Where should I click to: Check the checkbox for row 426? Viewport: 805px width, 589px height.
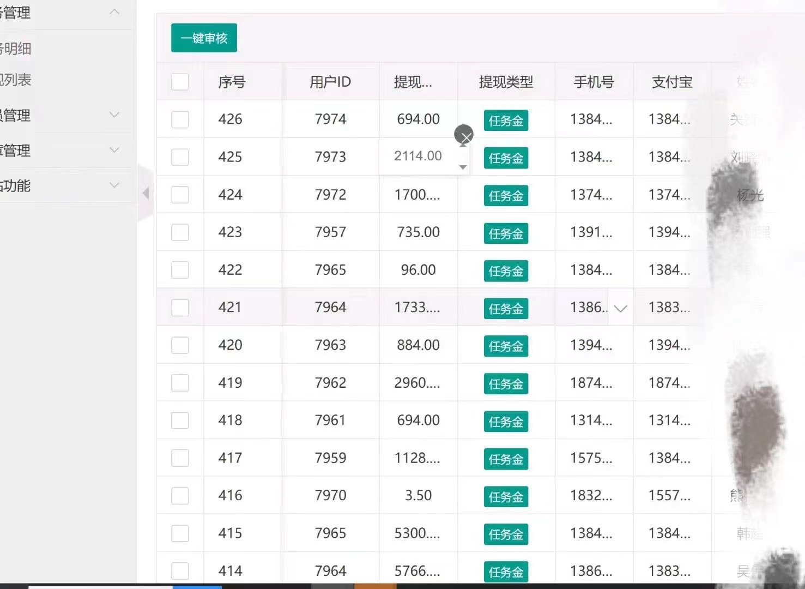(x=180, y=119)
